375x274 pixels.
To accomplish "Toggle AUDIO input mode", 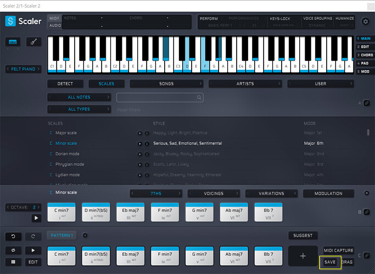I will click(55, 25).
